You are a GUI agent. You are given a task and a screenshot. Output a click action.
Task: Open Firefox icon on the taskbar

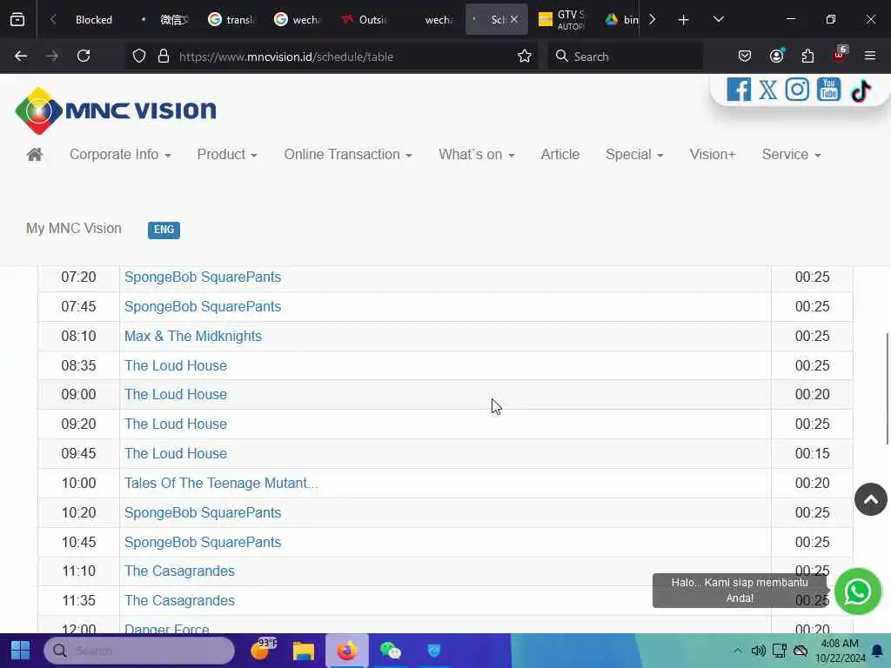[346, 651]
